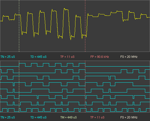
Task: Click the bottom digital channel trace
Action: 75,110
